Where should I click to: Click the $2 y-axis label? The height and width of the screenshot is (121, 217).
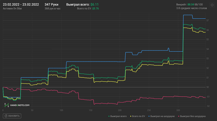tap(208, 68)
